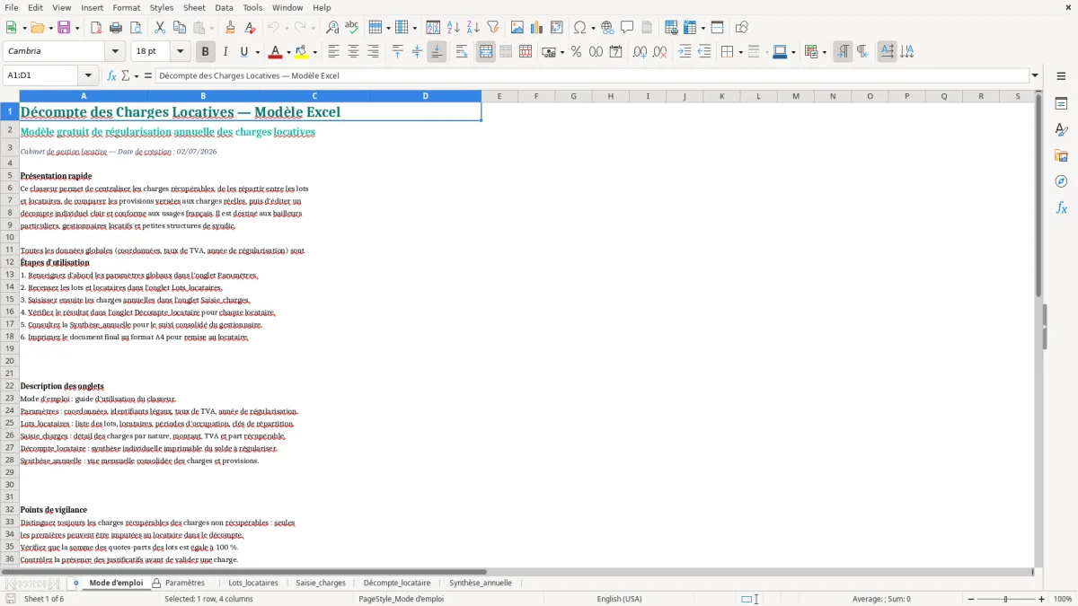
Task: Expand the Name Box dropdown
Action: click(x=87, y=75)
